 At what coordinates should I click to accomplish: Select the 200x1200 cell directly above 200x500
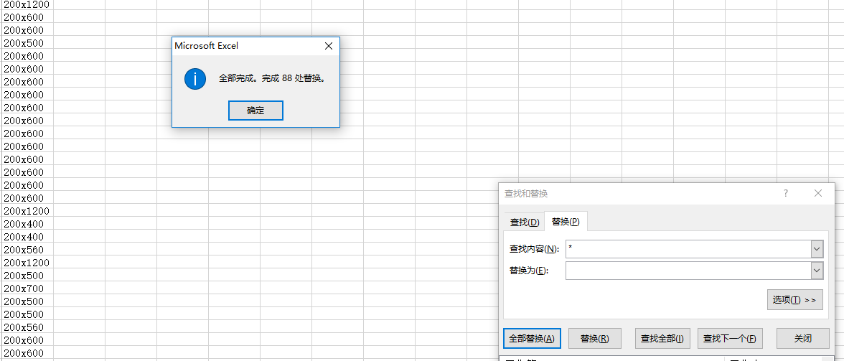click(x=27, y=263)
